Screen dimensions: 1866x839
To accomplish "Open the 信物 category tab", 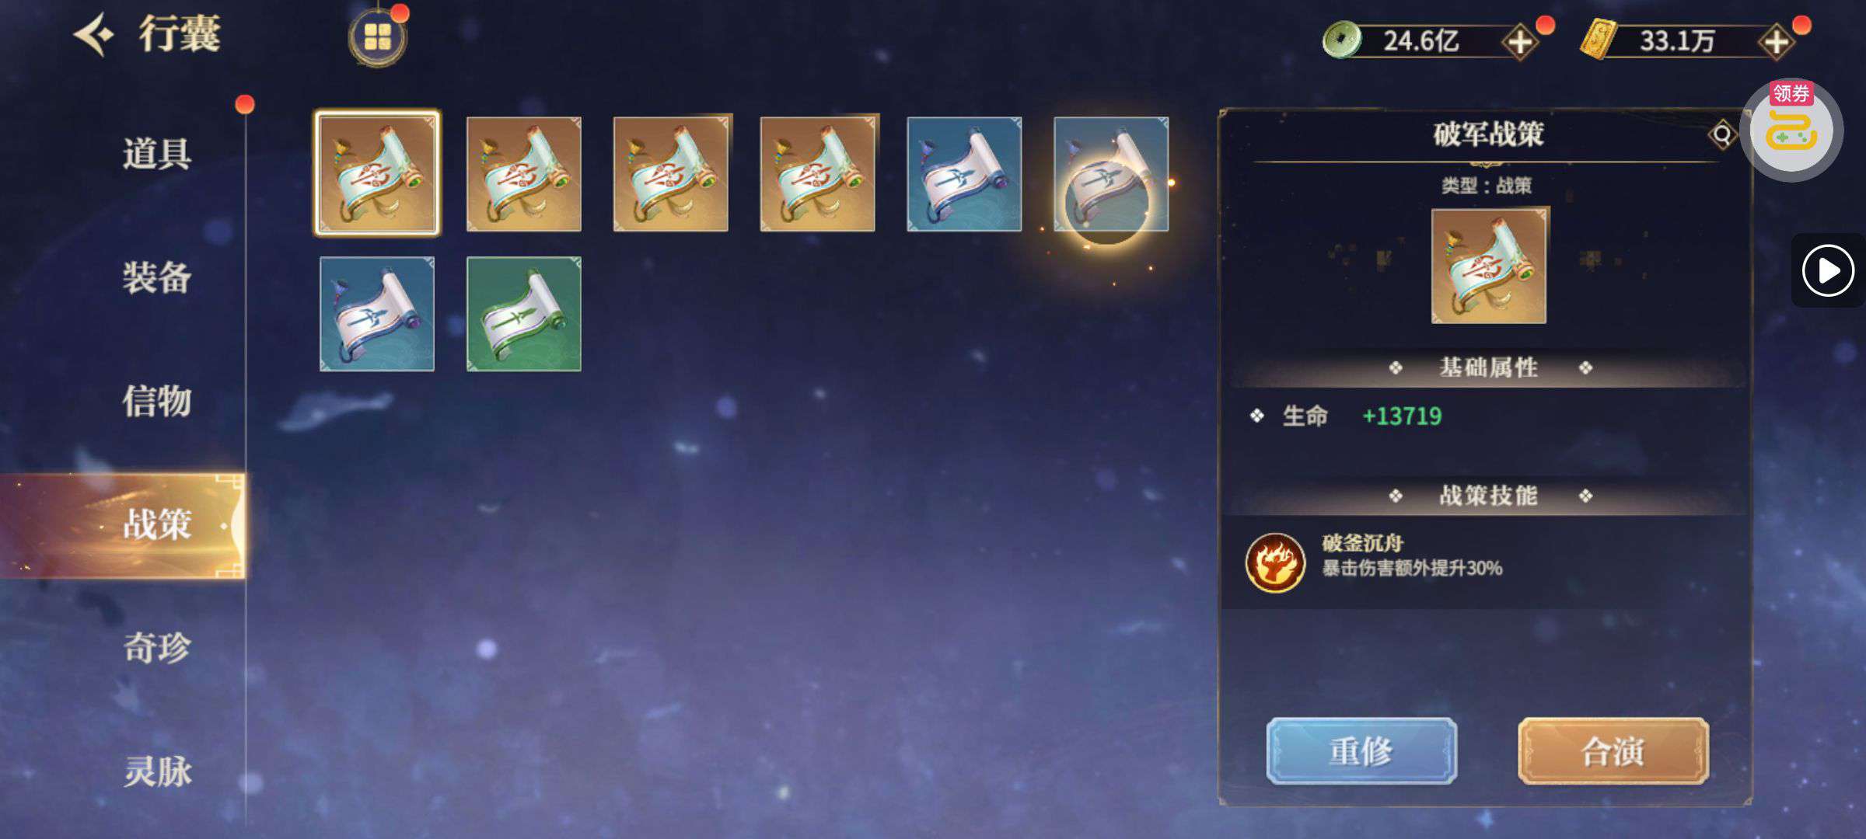I will (157, 402).
